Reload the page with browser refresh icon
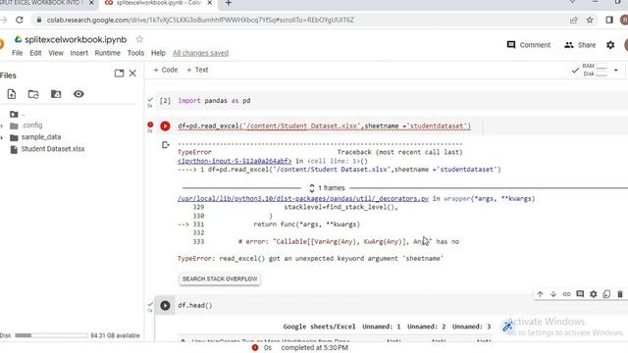The height and width of the screenshot is (353, 628). click(x=20, y=20)
